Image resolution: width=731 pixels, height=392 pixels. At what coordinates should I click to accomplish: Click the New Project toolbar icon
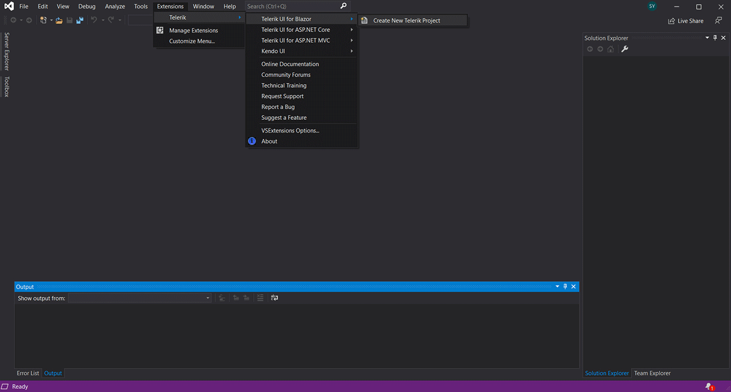click(43, 20)
